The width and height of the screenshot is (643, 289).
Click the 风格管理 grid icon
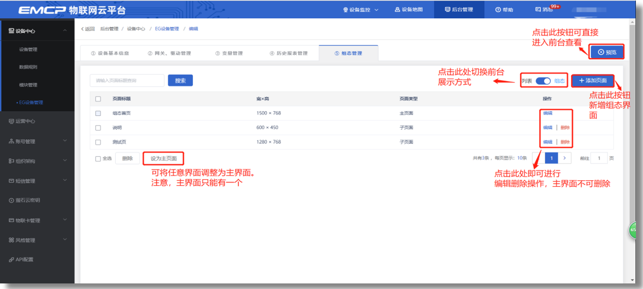pos(11,240)
